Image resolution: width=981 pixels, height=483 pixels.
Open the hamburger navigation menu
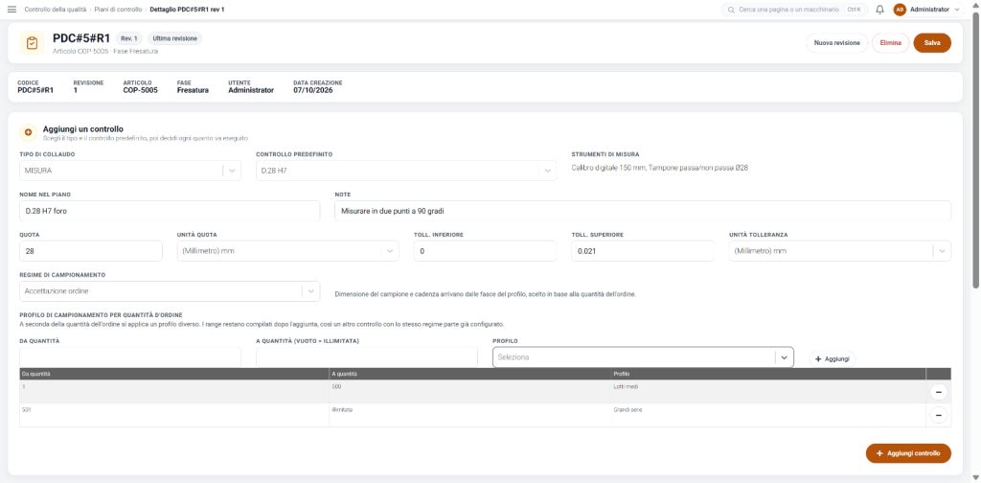[11, 10]
